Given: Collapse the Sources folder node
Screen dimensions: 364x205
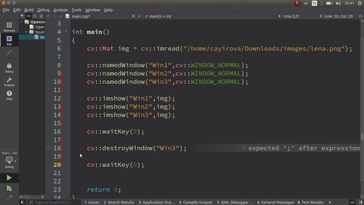Looking at the screenshot, I should [x=26, y=32].
